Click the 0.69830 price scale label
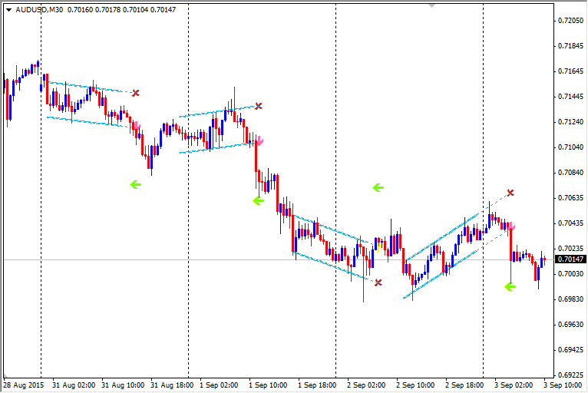588x393 pixels. point(571,299)
